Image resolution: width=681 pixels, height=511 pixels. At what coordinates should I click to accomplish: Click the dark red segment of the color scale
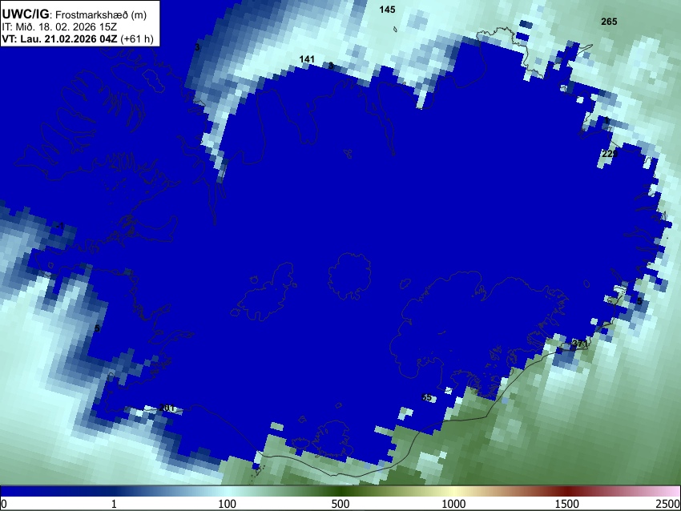[x=566, y=492]
